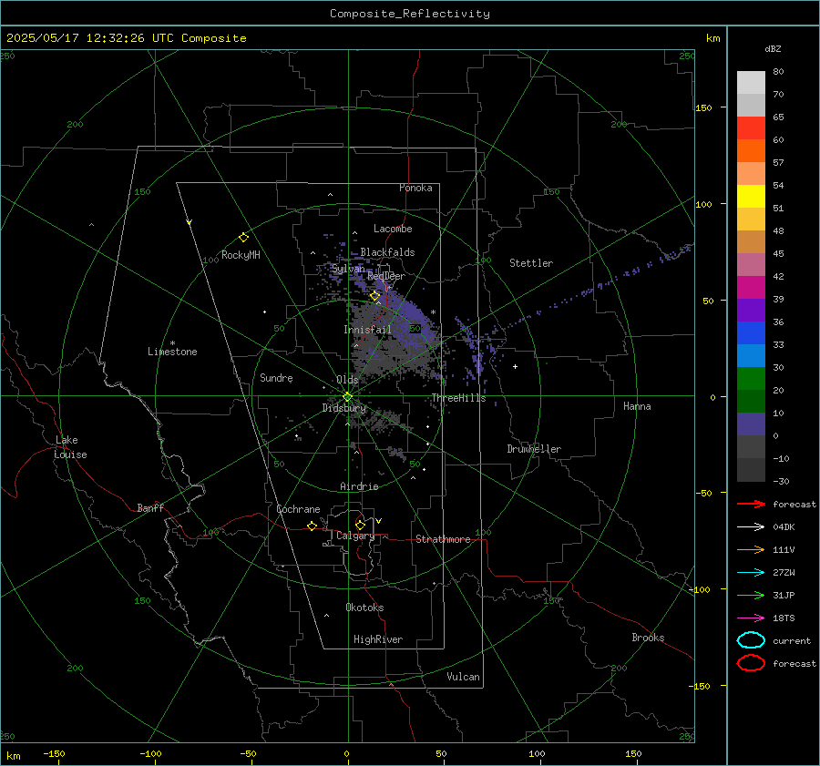Click the cyan current ellipse in the legend
The height and width of the screenshot is (766, 820).
751,640
